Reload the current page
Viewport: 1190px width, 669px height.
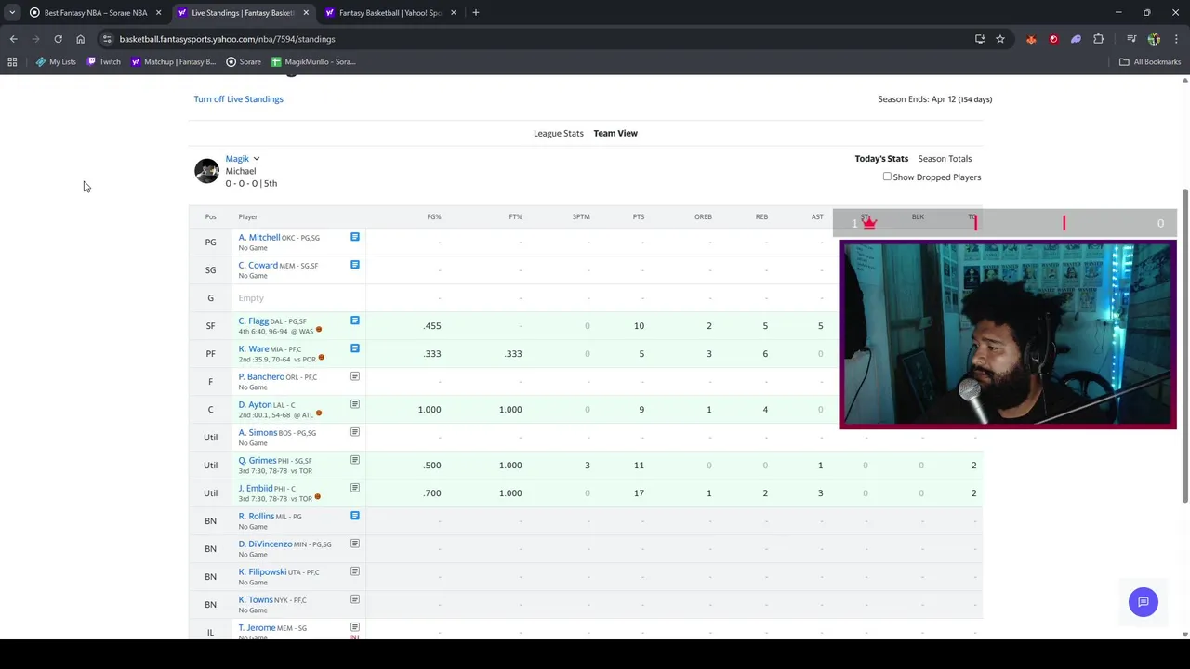[x=58, y=39]
